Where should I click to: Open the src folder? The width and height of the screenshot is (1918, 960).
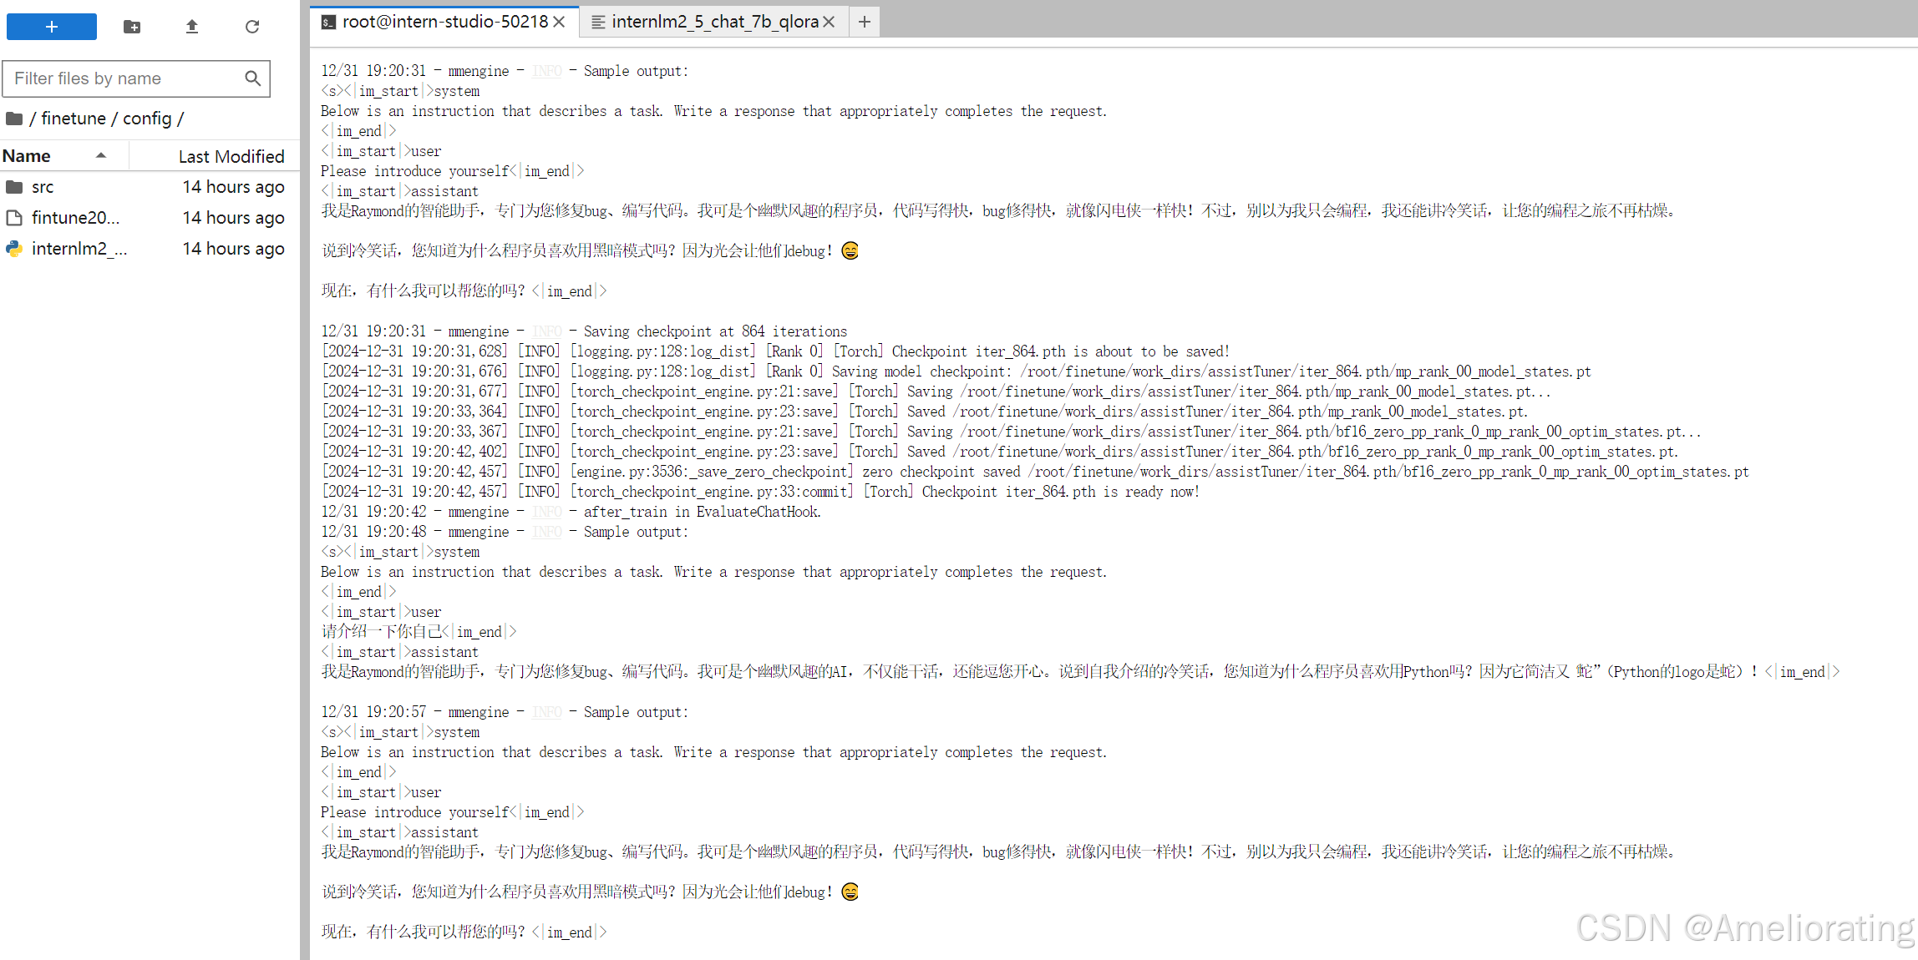43,187
